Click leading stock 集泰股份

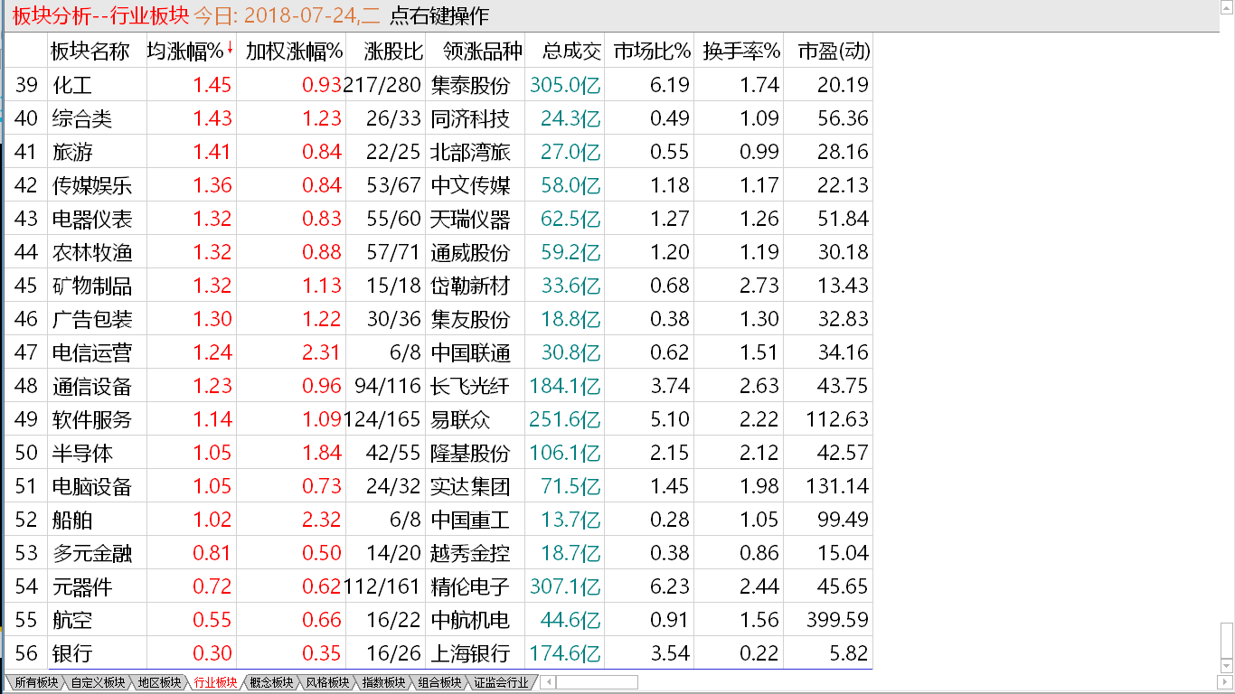(471, 85)
